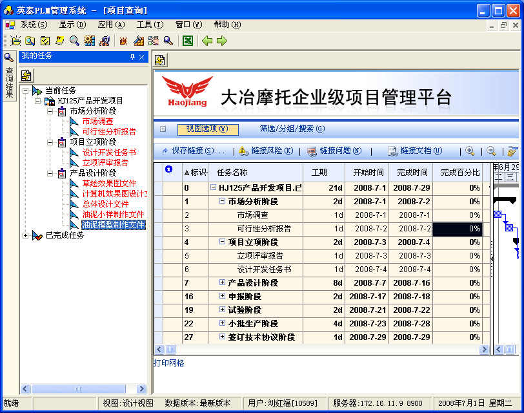Expand 小批生产阶段 row in grid

pyautogui.click(x=222, y=323)
